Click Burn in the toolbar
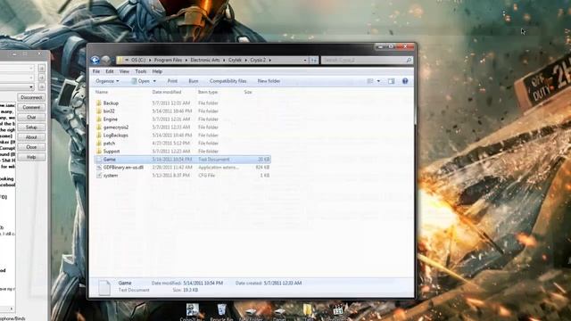The image size is (571, 321). (194, 81)
